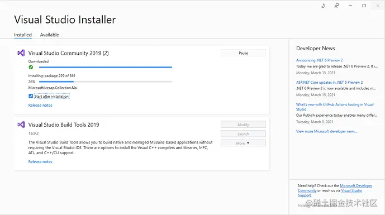Close the Visual Studio Installer window
The height and width of the screenshot is (215, 385).
378,6
